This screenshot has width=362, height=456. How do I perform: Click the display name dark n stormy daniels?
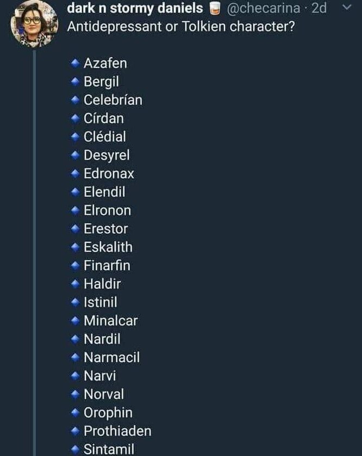134,9
